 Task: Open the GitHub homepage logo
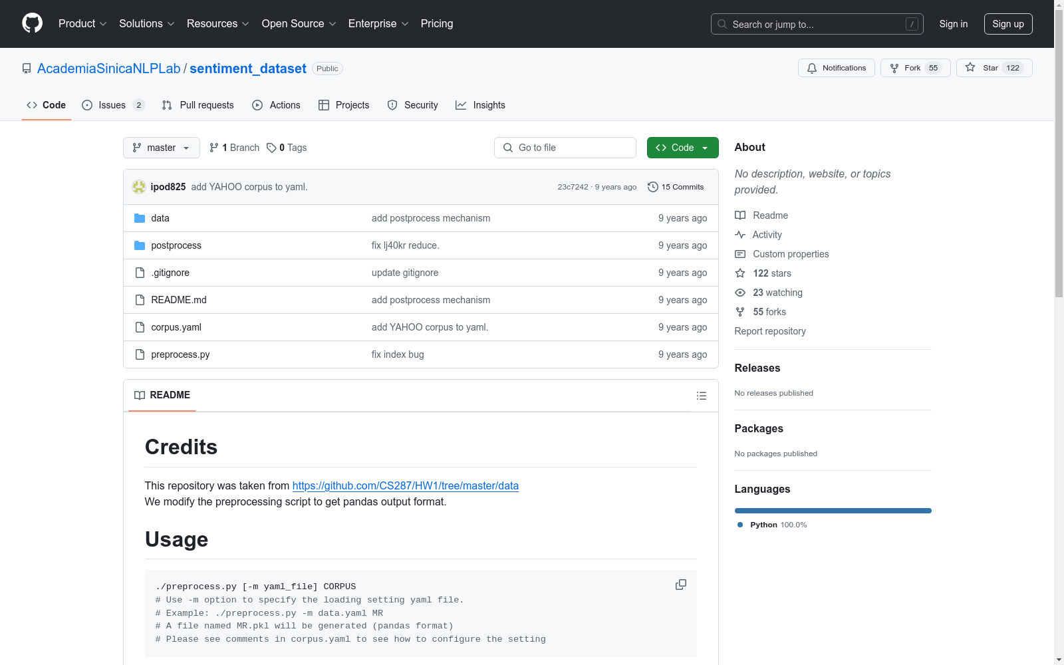[x=32, y=23]
